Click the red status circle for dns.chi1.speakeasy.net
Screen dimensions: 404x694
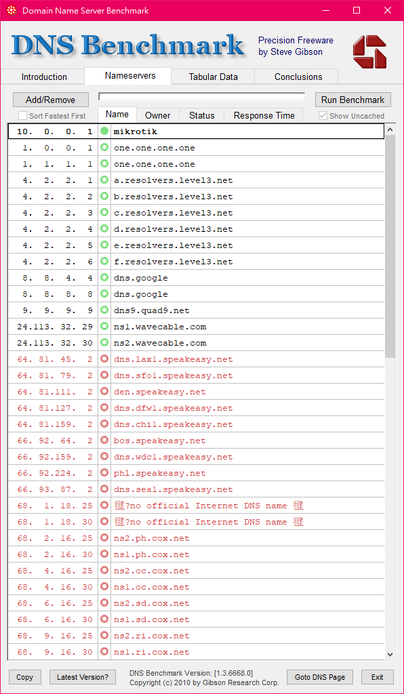pyautogui.click(x=104, y=424)
